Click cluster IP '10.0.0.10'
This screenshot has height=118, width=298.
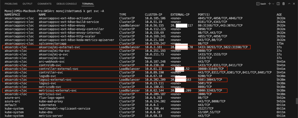(153, 112)
